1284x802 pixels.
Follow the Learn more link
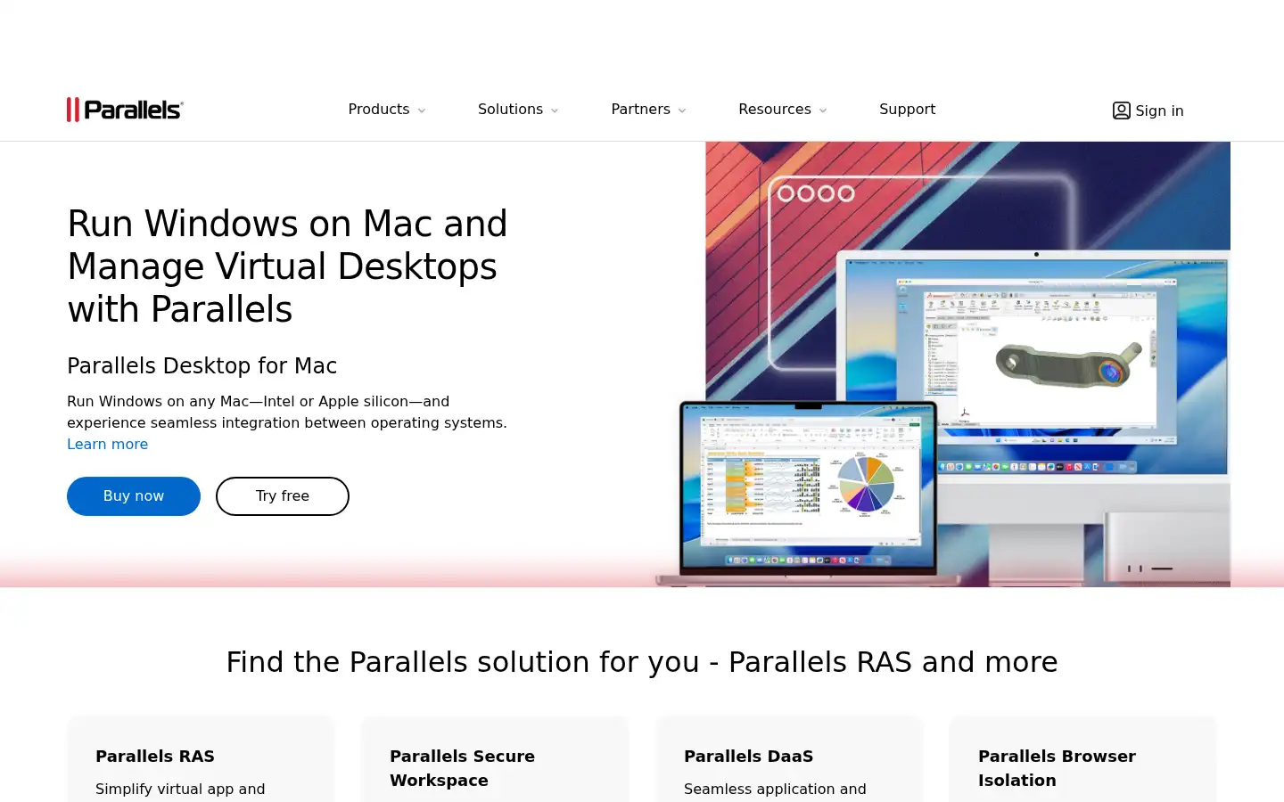tap(108, 444)
